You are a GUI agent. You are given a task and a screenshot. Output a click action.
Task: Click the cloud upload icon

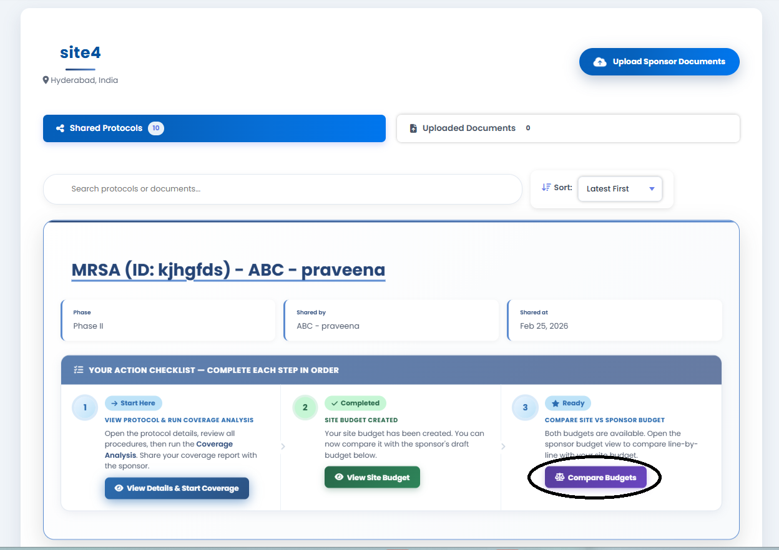click(600, 62)
